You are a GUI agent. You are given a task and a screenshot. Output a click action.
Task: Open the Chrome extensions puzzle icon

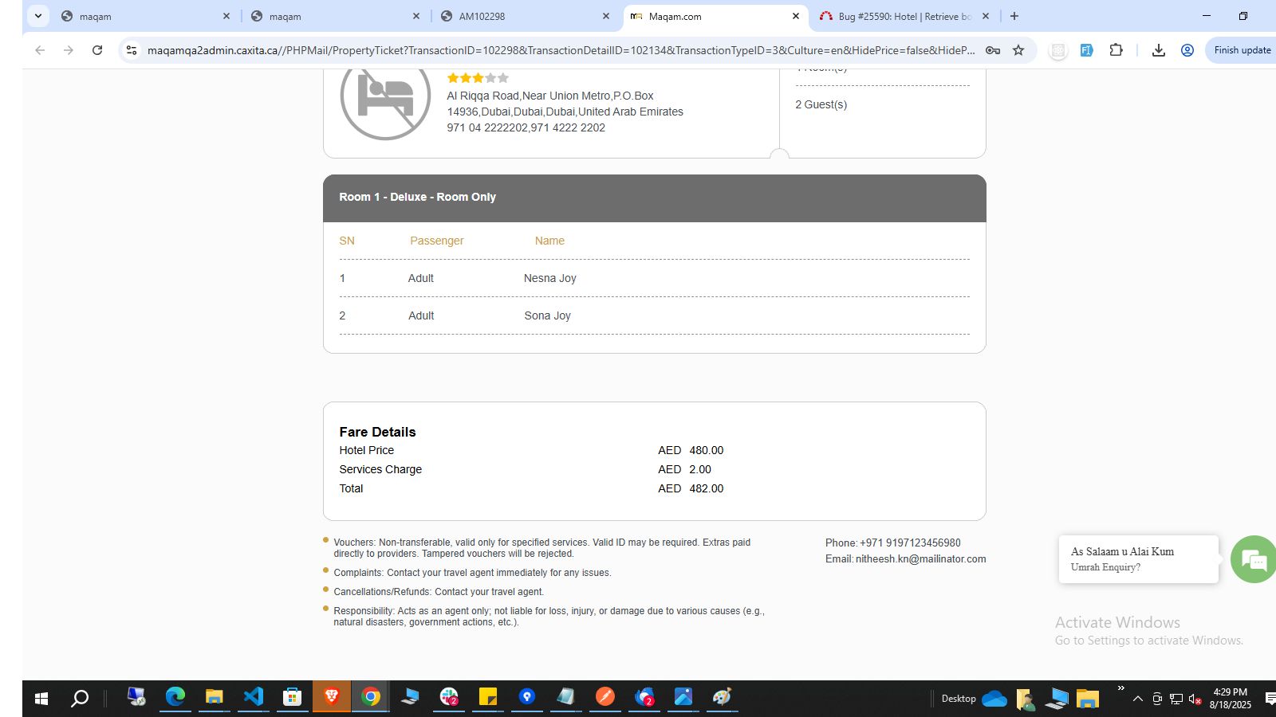point(1116,50)
